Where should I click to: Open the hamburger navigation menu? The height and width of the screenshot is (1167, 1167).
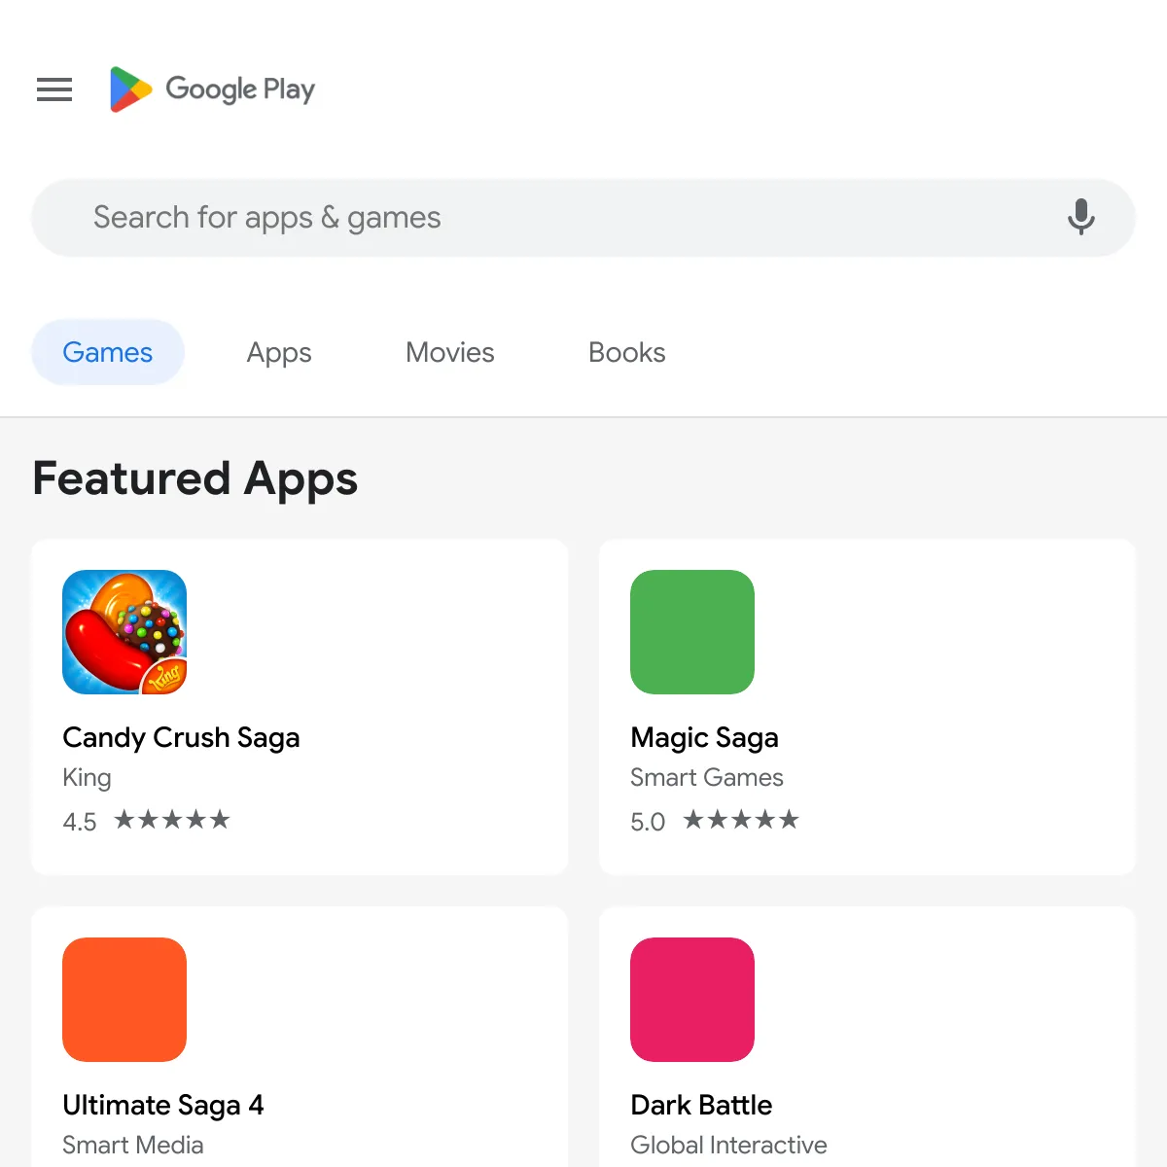pos(54,89)
